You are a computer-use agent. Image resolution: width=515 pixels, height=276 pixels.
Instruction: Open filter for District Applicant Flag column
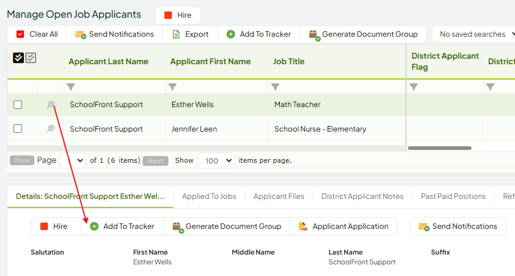point(414,87)
